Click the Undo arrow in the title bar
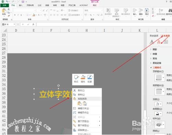 tap(7, 2)
